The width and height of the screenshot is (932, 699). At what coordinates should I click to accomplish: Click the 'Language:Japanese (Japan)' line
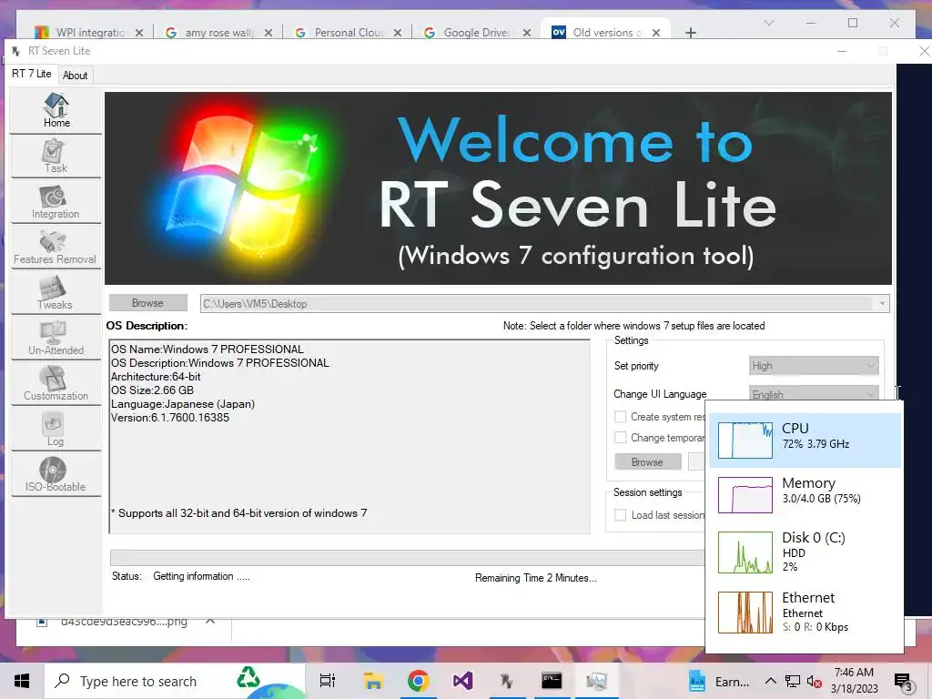pyautogui.click(x=182, y=404)
